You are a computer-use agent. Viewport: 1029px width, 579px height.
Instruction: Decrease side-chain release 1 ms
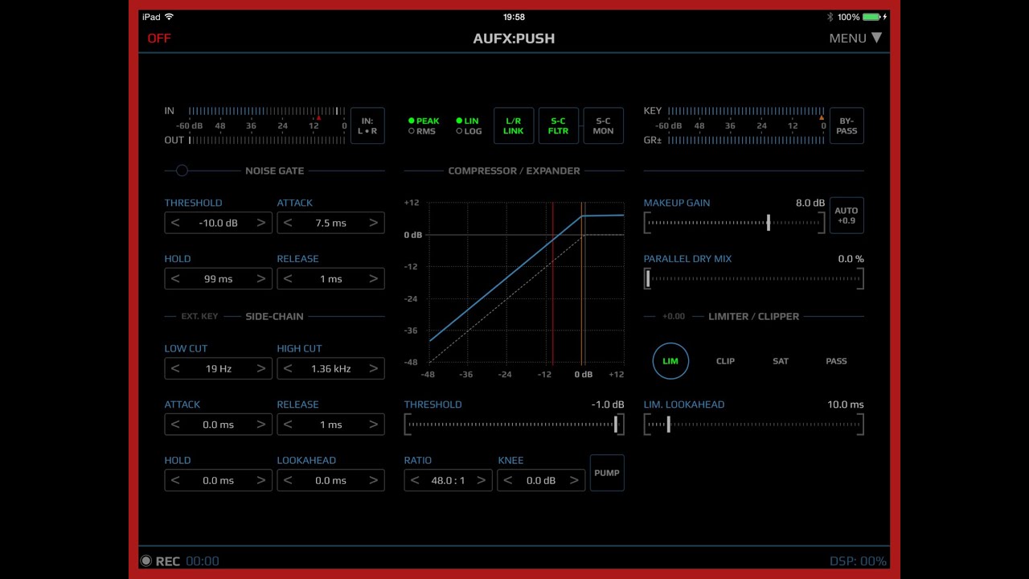coord(288,425)
